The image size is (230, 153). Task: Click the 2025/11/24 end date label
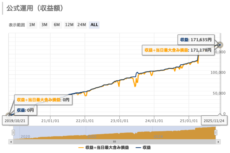214,120
